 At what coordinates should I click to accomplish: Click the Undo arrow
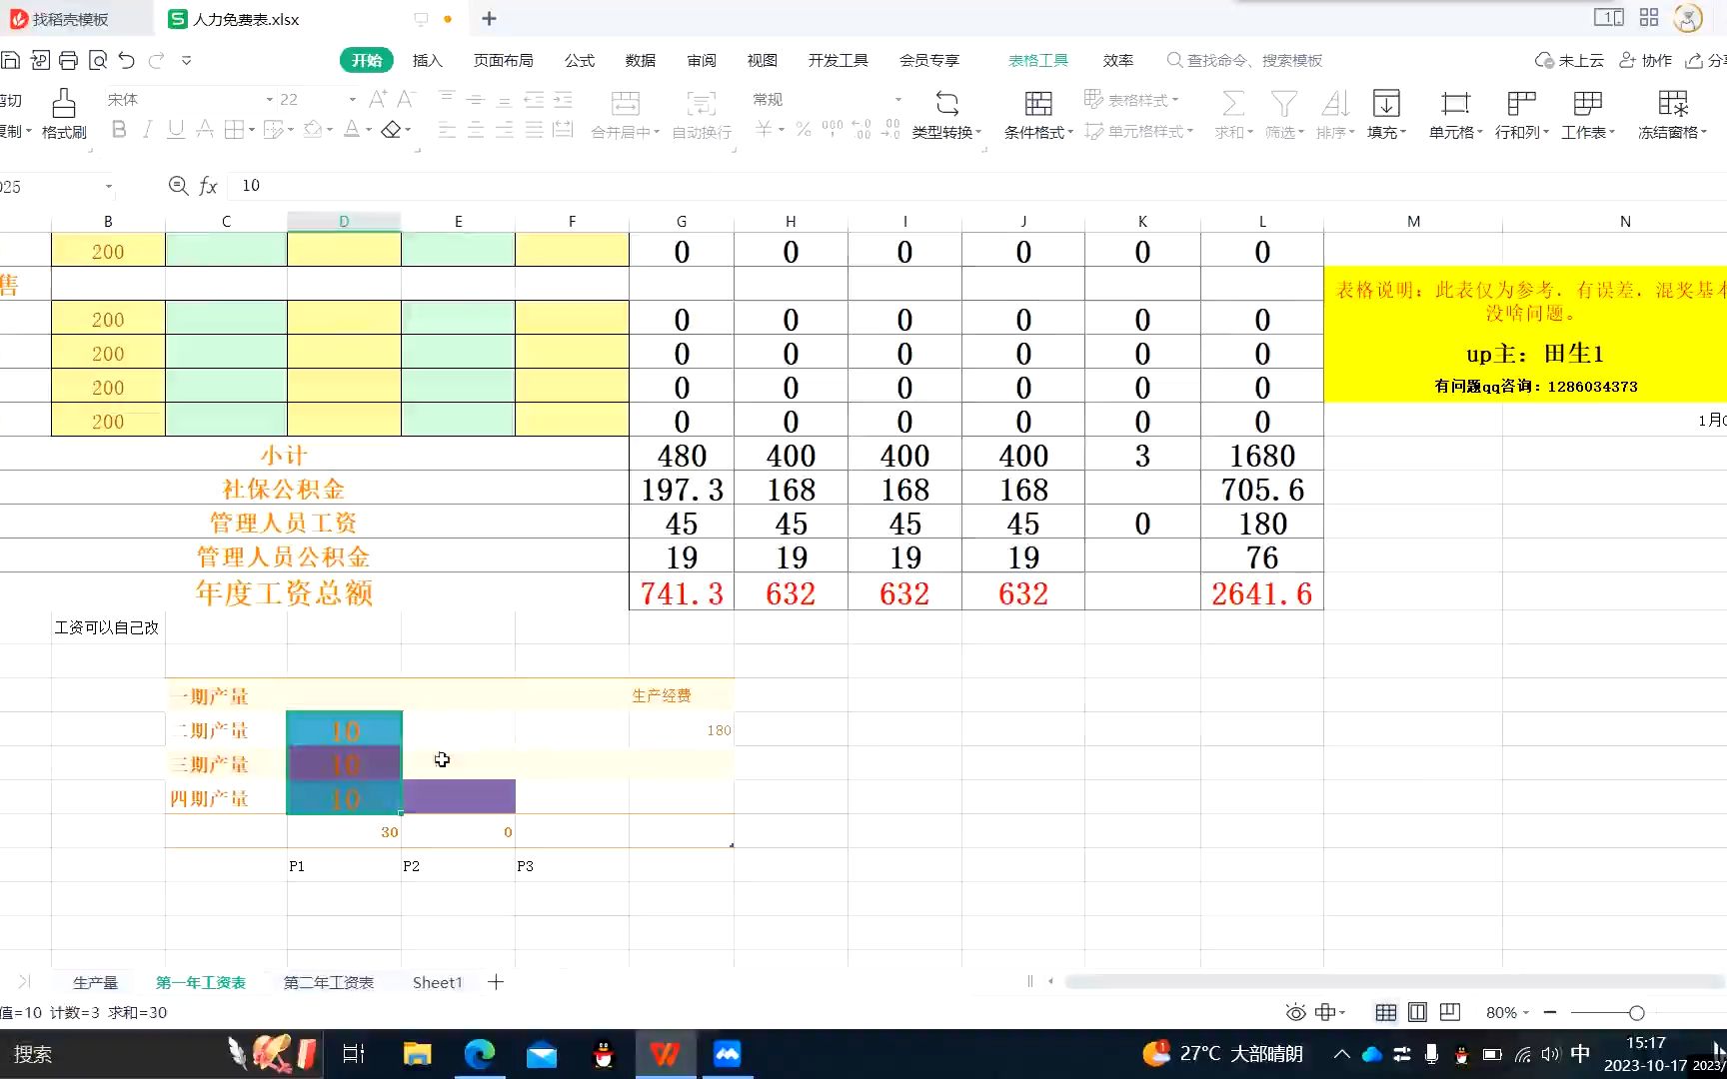126,61
